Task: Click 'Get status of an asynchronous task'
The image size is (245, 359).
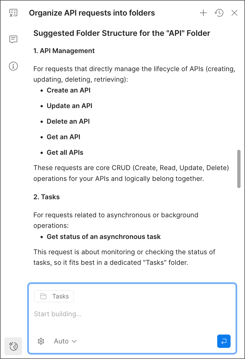Action: (104, 237)
